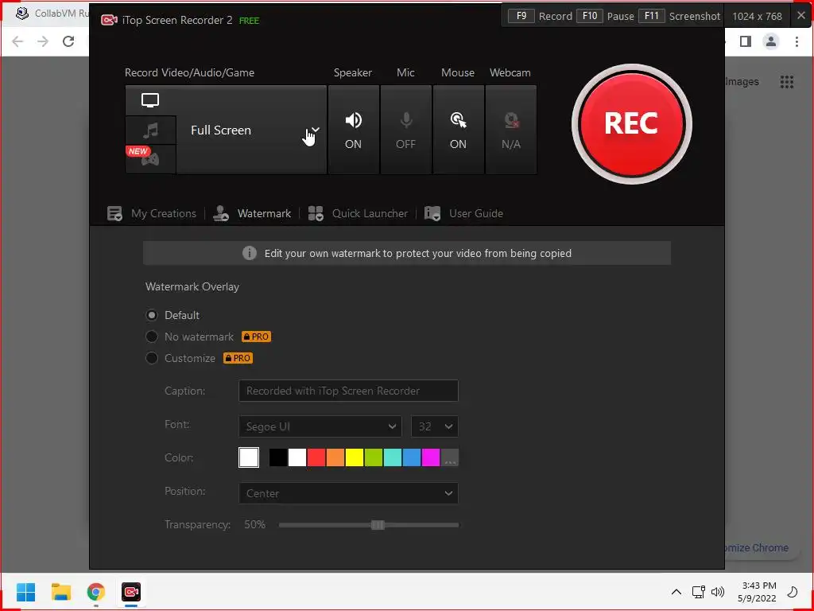Image resolution: width=814 pixels, height=611 pixels.
Task: Click the Caption text field
Action: point(348,391)
